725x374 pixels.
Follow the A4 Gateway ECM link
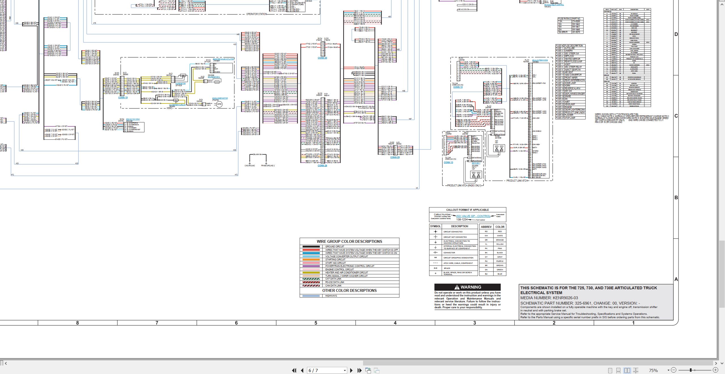tap(540, 60)
